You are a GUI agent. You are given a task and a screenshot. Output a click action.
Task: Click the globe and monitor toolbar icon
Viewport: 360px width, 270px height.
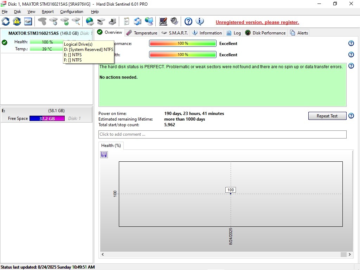pos(149,21)
